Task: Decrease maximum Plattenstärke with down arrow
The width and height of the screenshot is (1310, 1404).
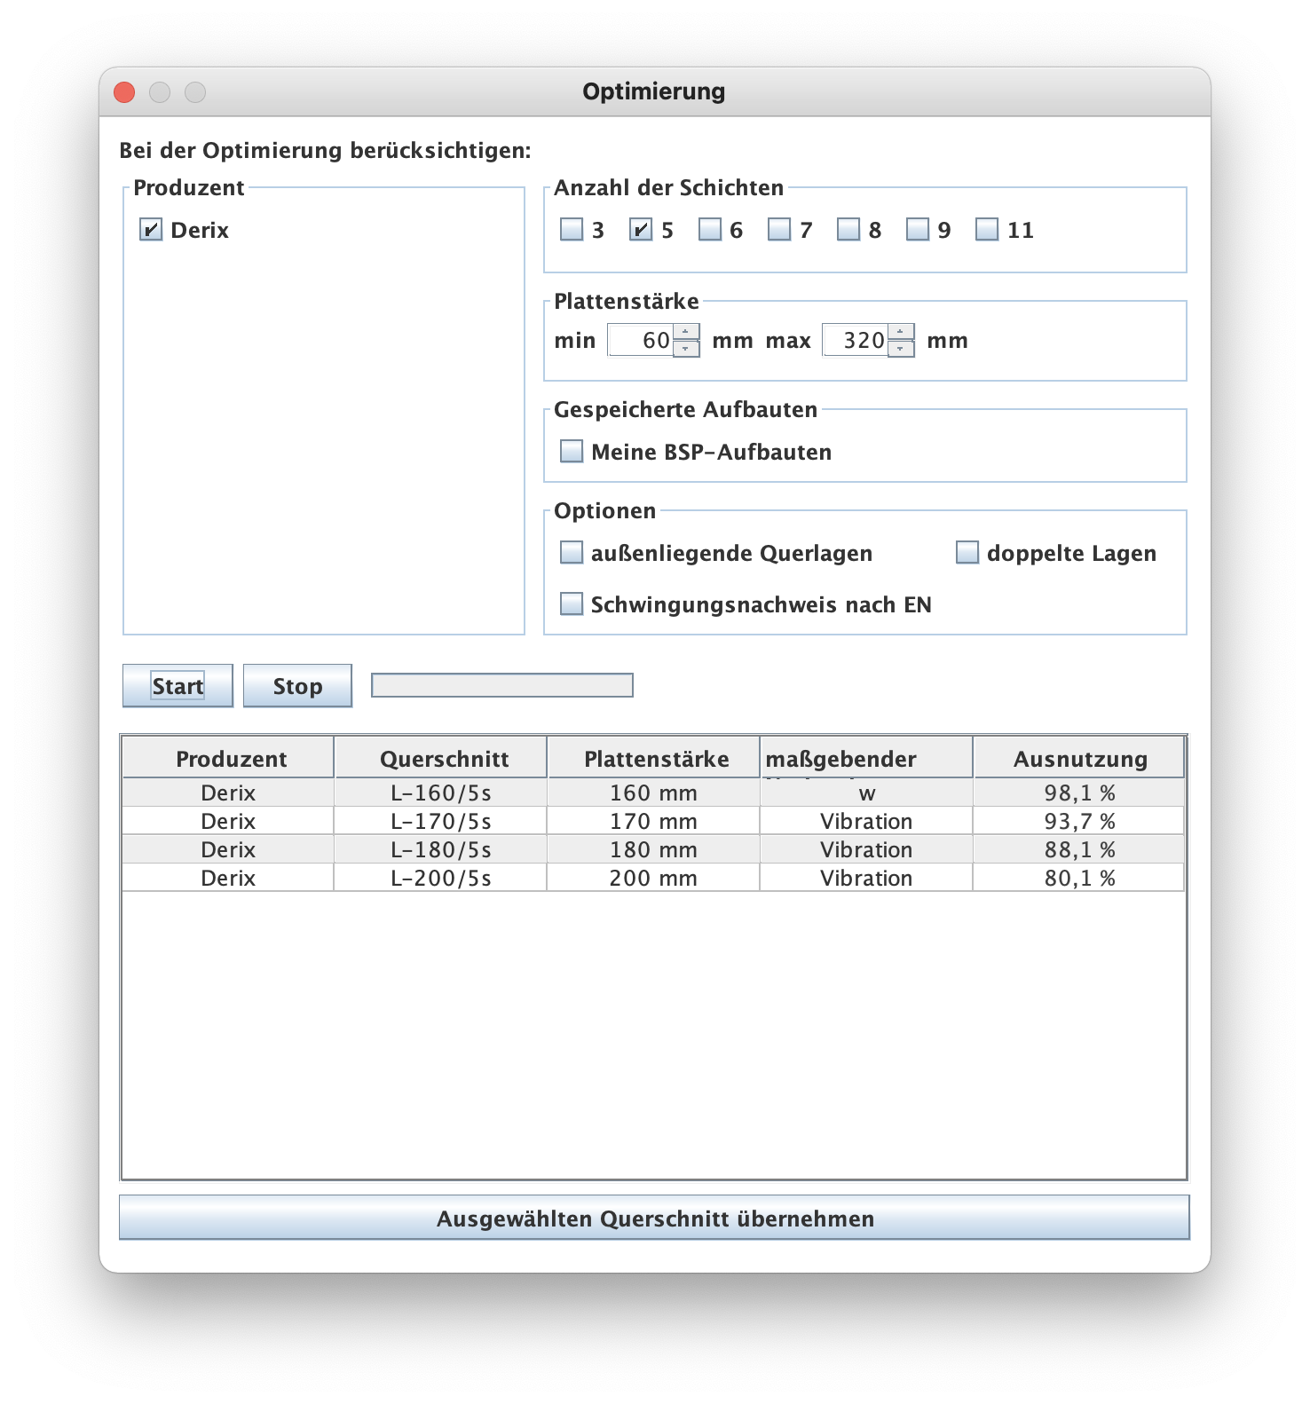Action: 901,349
